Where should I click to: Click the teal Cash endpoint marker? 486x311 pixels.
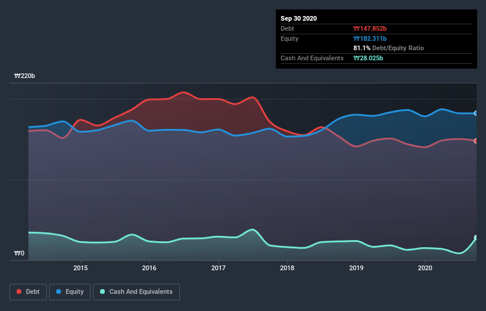tap(476, 238)
